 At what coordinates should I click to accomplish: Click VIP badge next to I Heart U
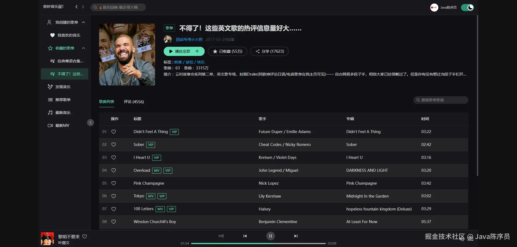tap(156, 157)
